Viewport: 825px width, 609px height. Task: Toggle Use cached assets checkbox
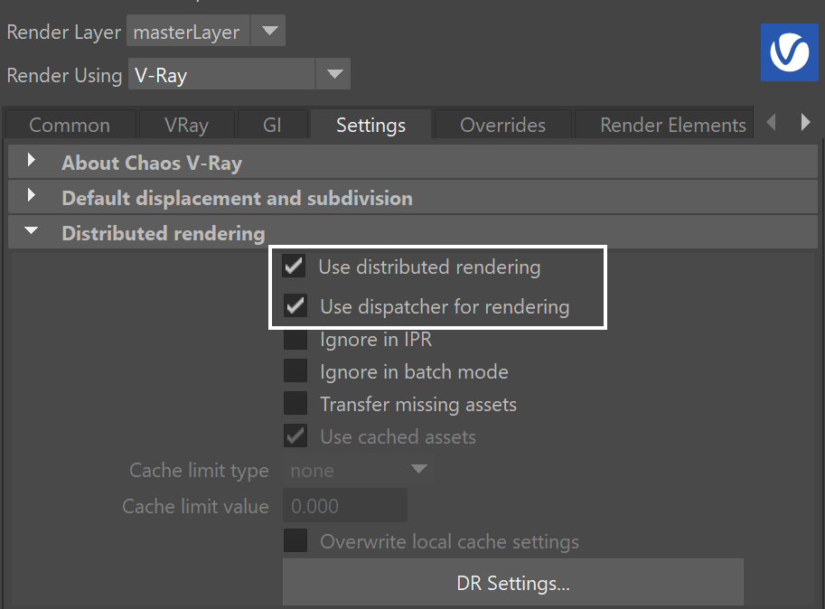point(295,436)
